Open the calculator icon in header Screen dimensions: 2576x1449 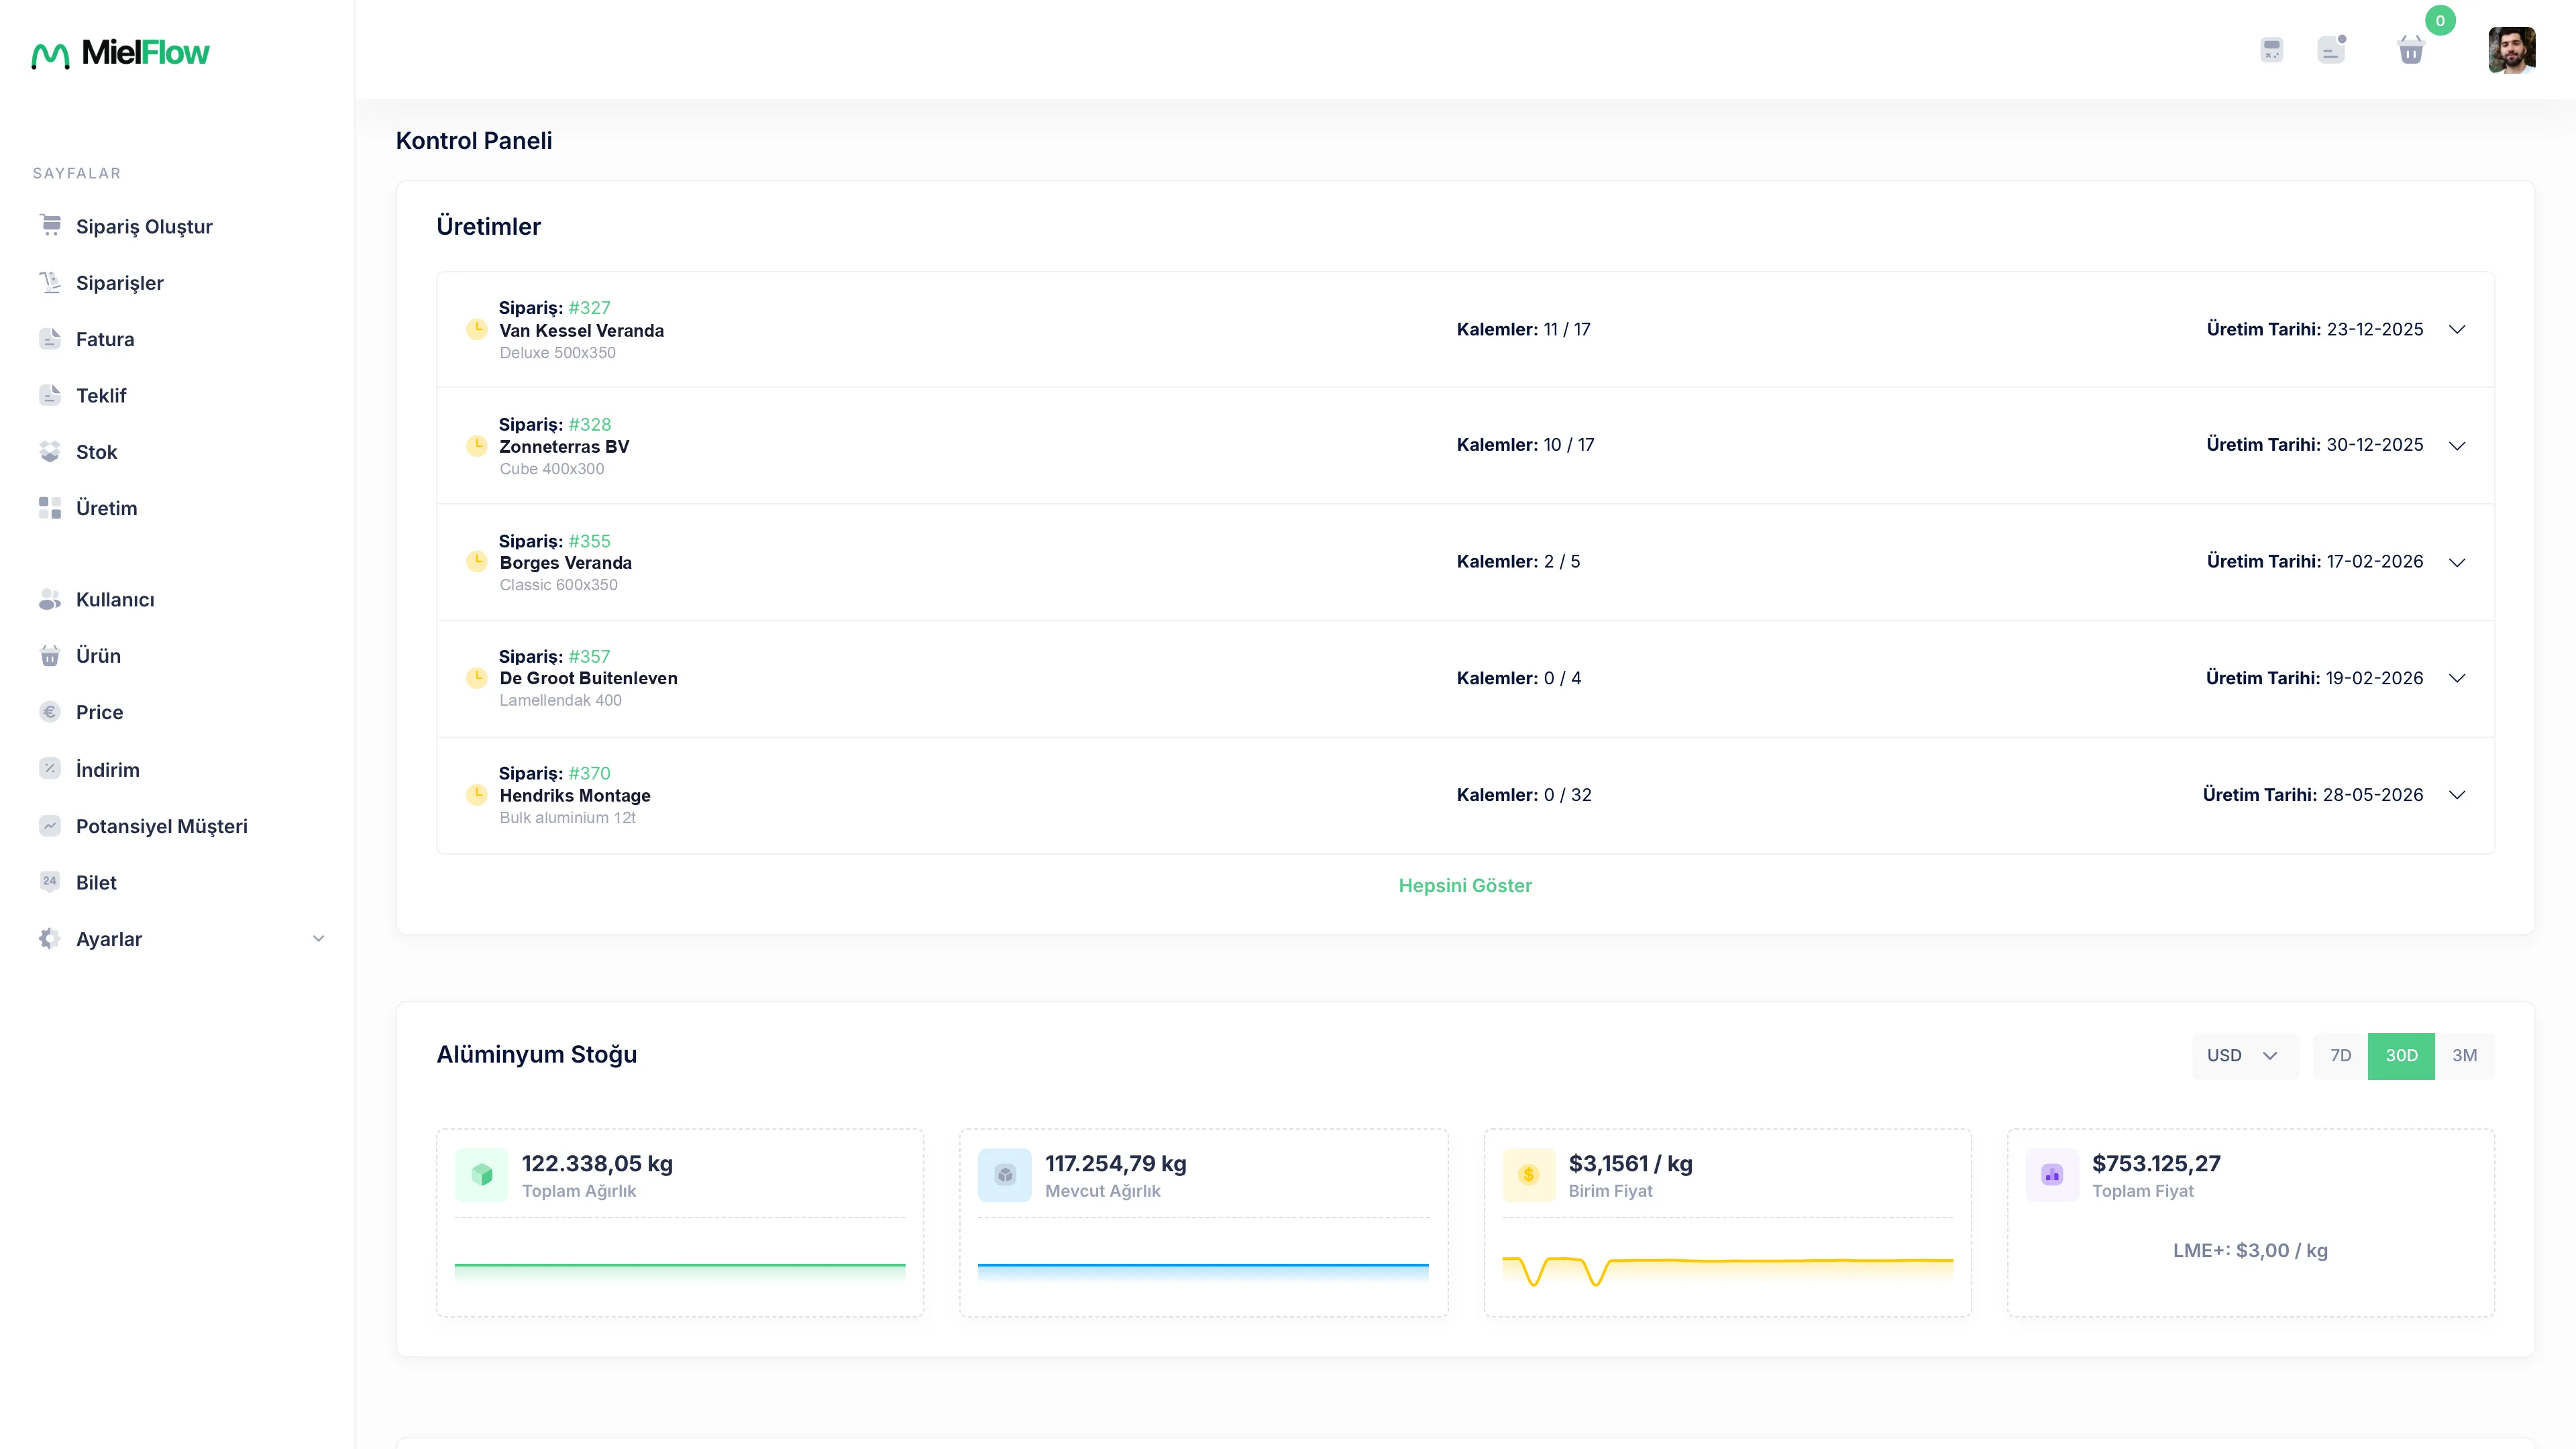point(2272,49)
